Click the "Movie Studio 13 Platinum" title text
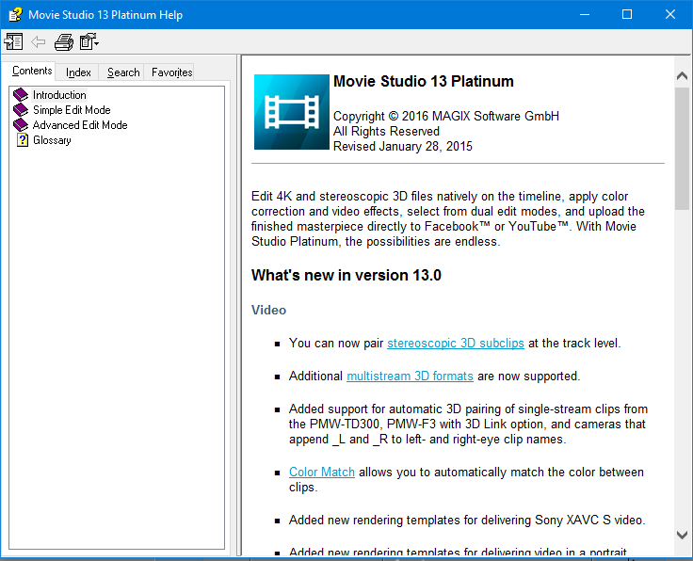 click(x=424, y=82)
